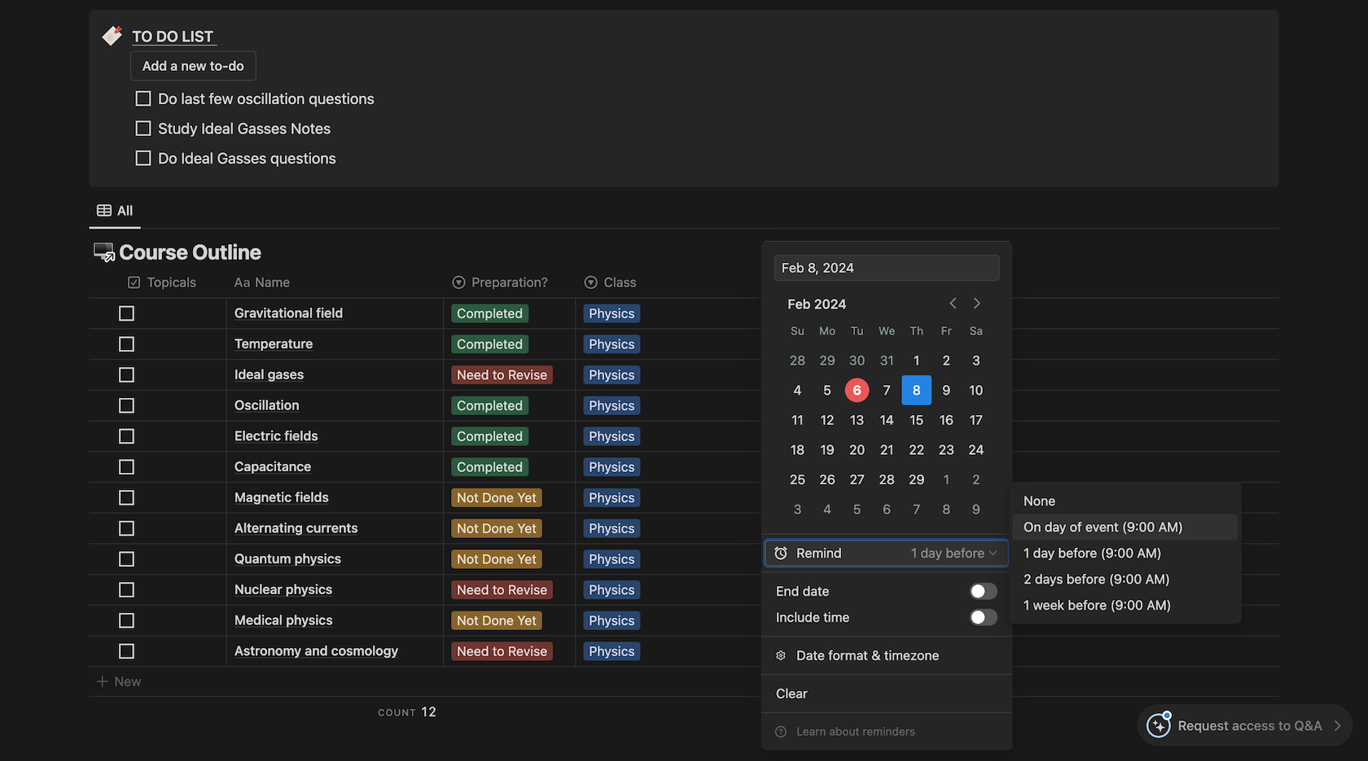Tick Topicals checkbox for Astronomy and cosmology
The width and height of the screenshot is (1368, 761).
pyautogui.click(x=126, y=651)
